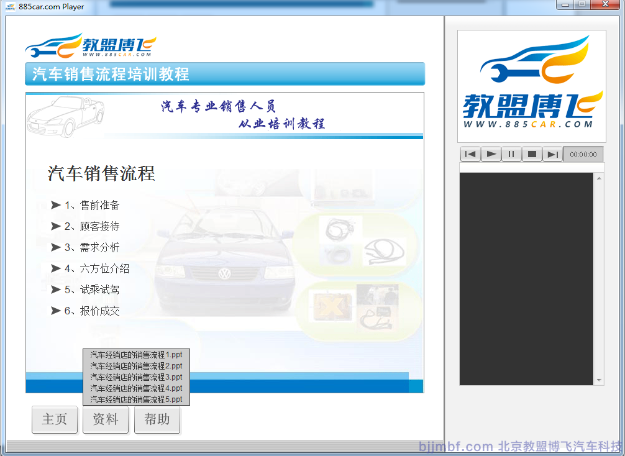Click the skip to previous track button

click(470, 154)
